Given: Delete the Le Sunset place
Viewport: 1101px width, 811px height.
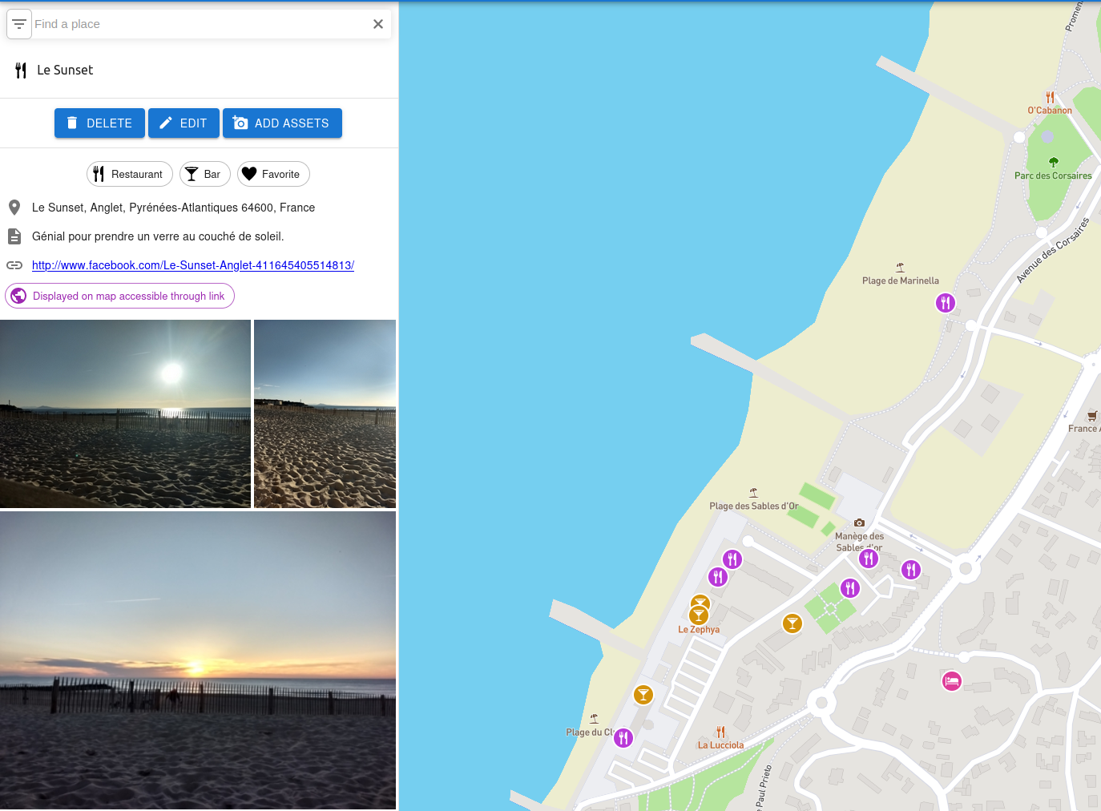Looking at the screenshot, I should tap(99, 123).
